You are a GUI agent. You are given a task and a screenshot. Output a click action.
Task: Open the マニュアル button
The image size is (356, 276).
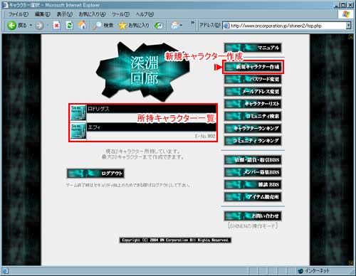click(253, 48)
